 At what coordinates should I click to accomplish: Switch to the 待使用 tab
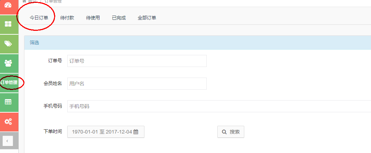[x=93, y=18]
